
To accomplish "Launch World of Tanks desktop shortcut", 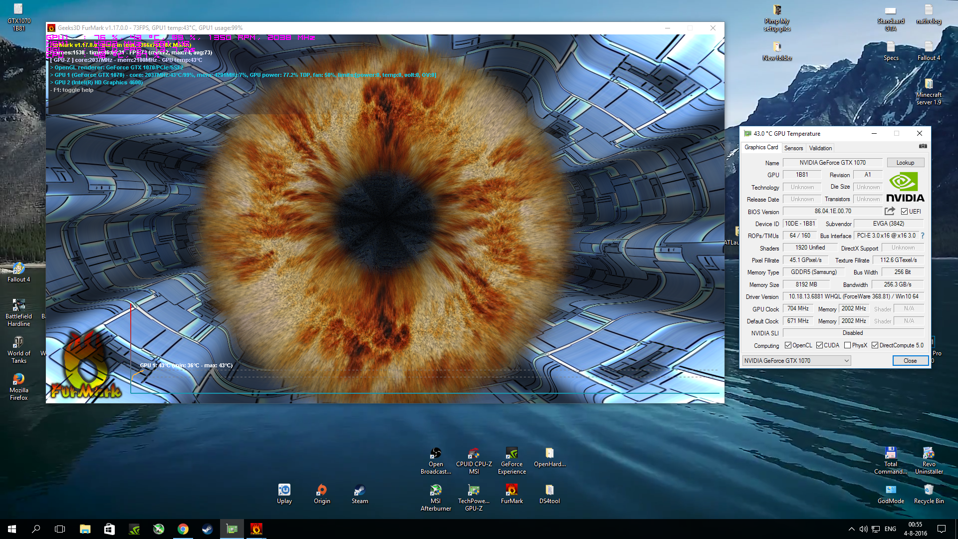I will point(18,350).
